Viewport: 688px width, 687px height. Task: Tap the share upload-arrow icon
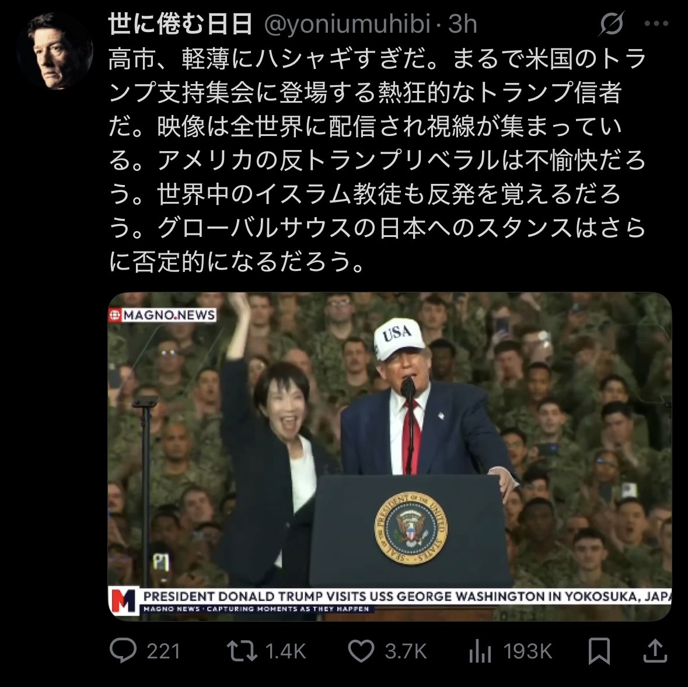point(655,650)
